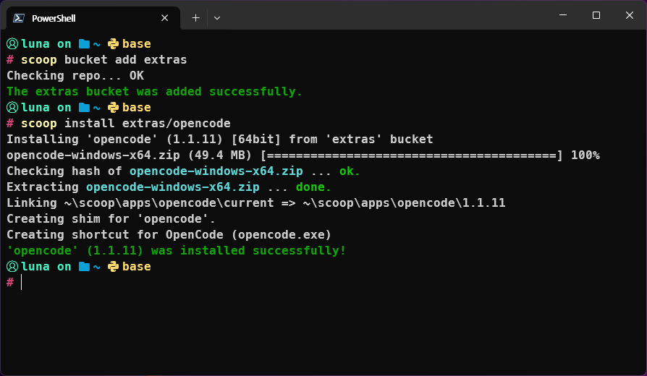Viewport: 647px width, 376px height.
Task: Click "Creating shim for 'opencode'." line
Action: tap(111, 219)
